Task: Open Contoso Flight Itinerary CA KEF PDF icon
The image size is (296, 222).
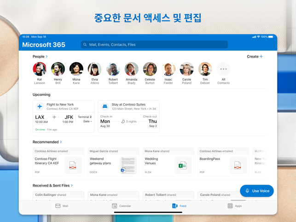Action: (x=73, y=165)
